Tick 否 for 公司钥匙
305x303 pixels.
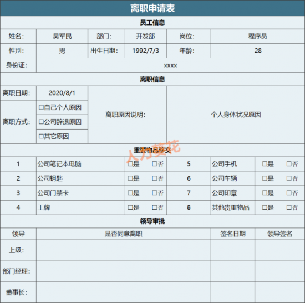pos(155,178)
